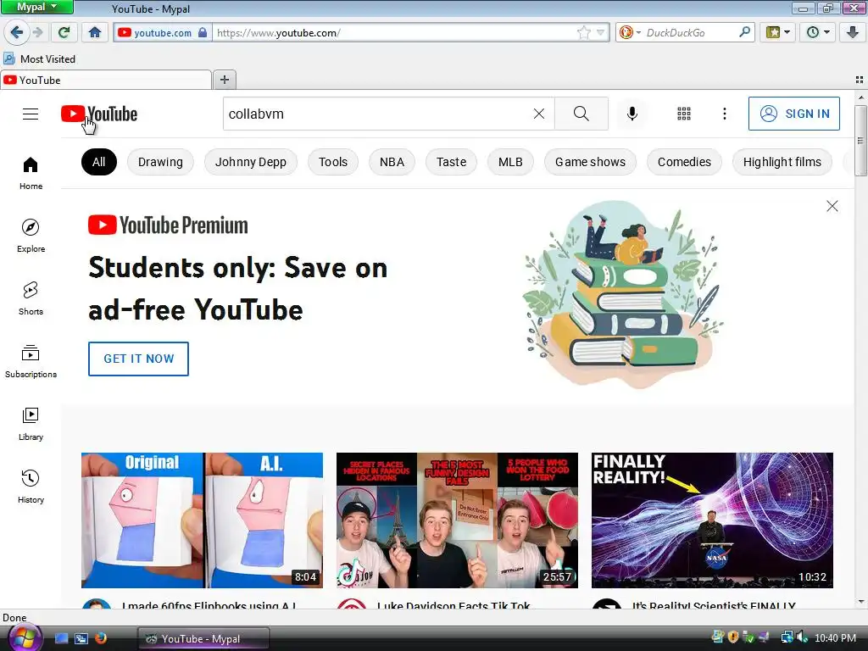The image size is (868, 651).
Task: Open the volume icon in system tray
Action: point(803,637)
